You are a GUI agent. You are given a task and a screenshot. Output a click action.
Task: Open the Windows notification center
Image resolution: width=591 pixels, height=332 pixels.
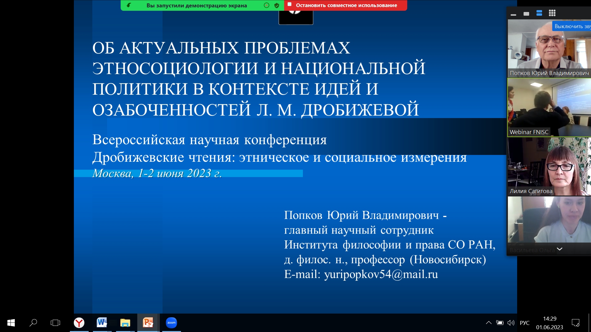pos(575,322)
